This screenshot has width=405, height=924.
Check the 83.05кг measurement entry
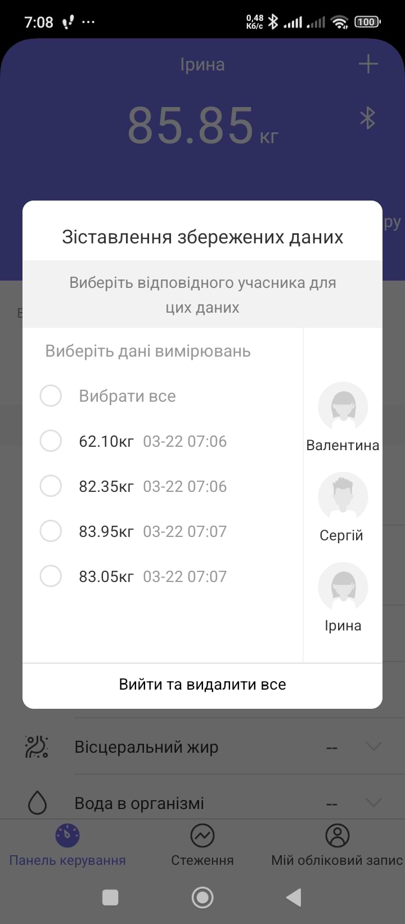(x=51, y=576)
